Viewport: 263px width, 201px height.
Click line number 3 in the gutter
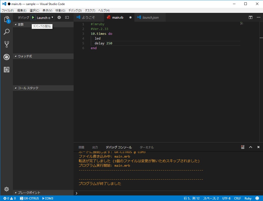(x=83, y=34)
